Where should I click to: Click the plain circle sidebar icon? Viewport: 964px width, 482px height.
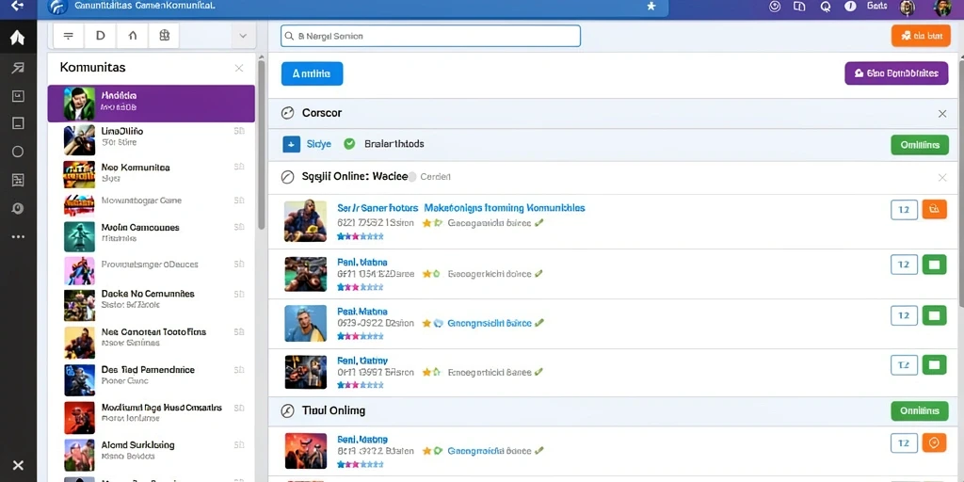[18, 152]
